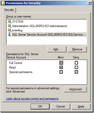The width and height of the screenshot is (94, 113).
Task: Click the Special permissions label
Action: (21, 72)
